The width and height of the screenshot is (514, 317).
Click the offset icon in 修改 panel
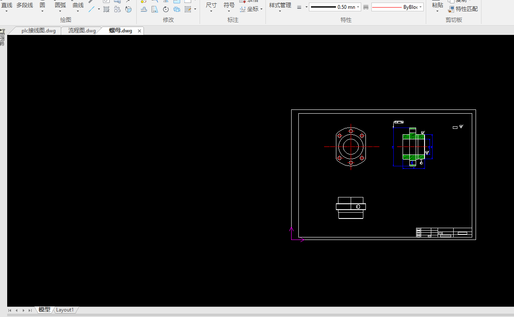[x=144, y=9]
